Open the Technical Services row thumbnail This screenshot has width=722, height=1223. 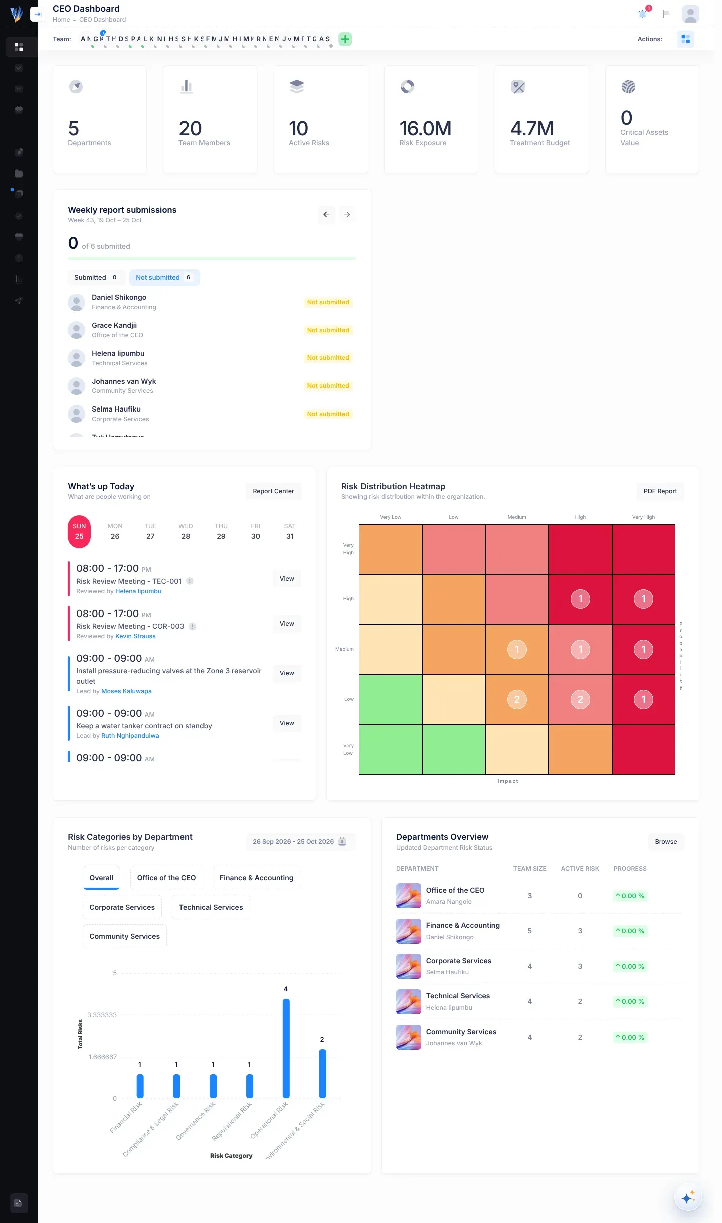(409, 1001)
